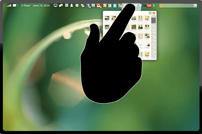Click the signal strength bars
The image size is (202, 134).
pyautogui.click(x=9, y=5)
